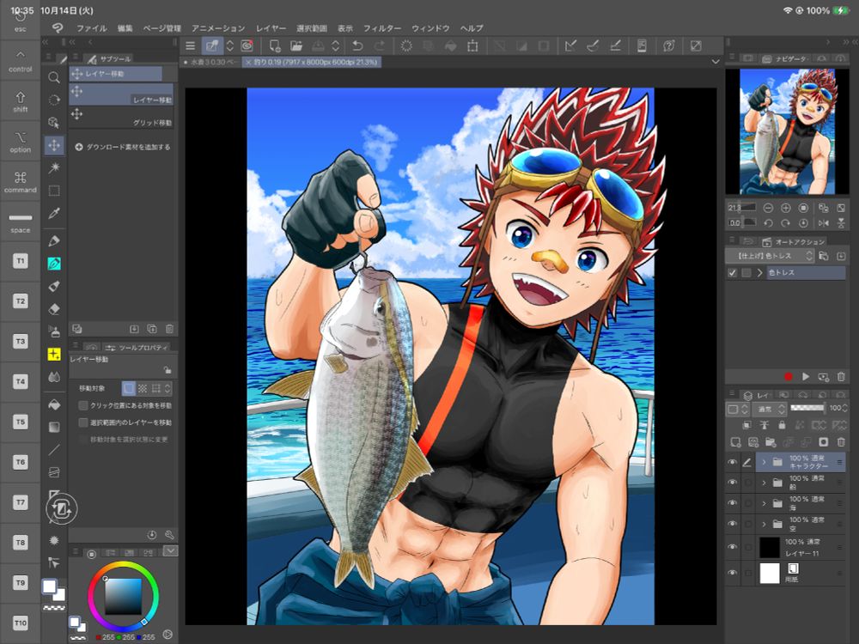Image resolution: width=859 pixels, height=644 pixels.
Task: Toggle visibility of キャラクター layer folder
Action: pyautogui.click(x=732, y=463)
